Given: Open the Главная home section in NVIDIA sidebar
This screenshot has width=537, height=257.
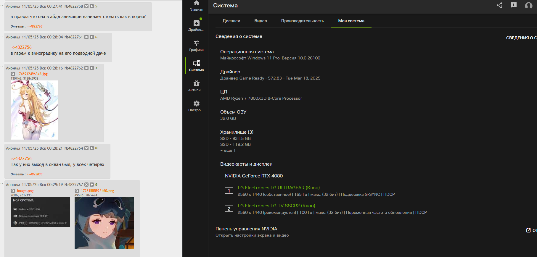Looking at the screenshot, I should coord(196,6).
